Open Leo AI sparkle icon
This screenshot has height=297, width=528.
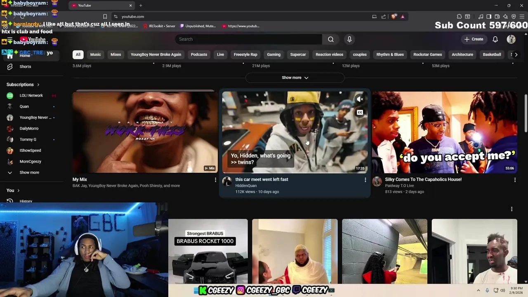(x=505, y=16)
